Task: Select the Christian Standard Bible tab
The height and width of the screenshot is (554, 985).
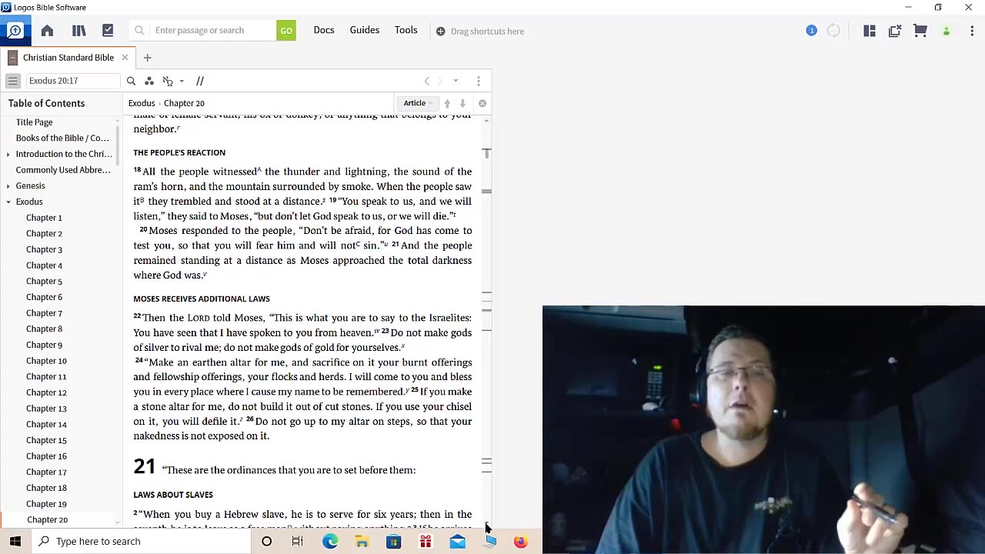Action: (68, 58)
